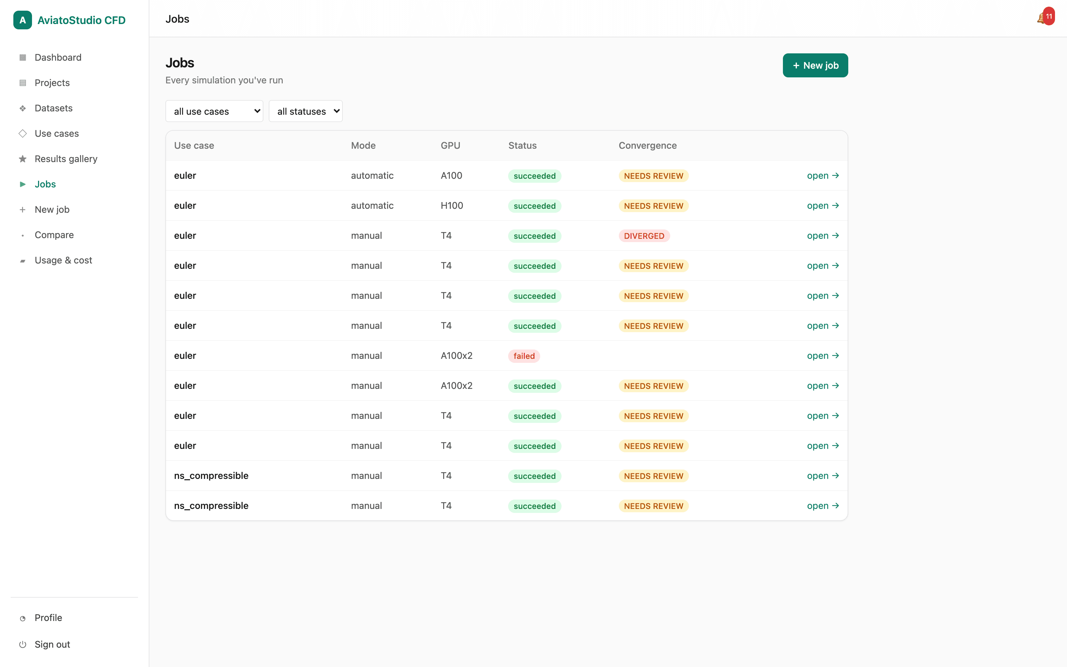1067x667 pixels.
Task: Click the Projects sidebar icon
Action: pos(22,83)
